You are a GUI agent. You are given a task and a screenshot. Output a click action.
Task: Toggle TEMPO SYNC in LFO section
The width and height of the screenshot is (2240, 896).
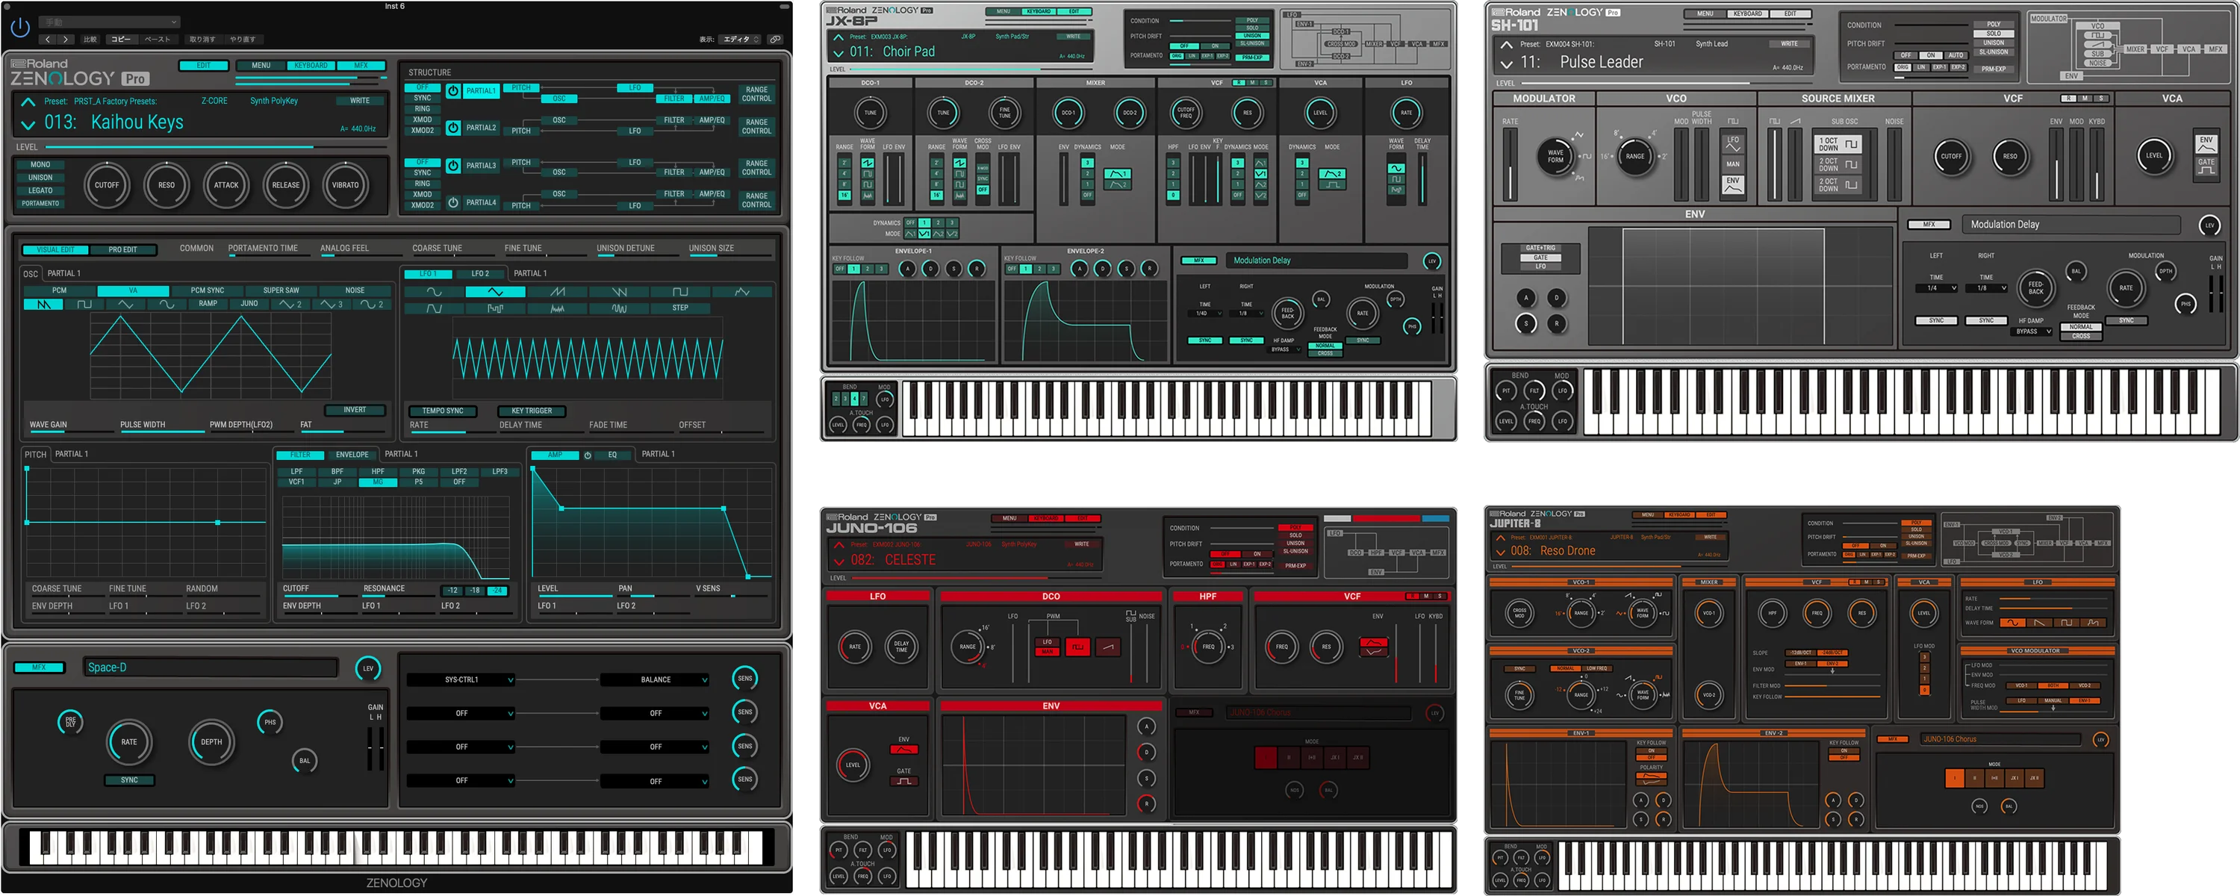(443, 411)
